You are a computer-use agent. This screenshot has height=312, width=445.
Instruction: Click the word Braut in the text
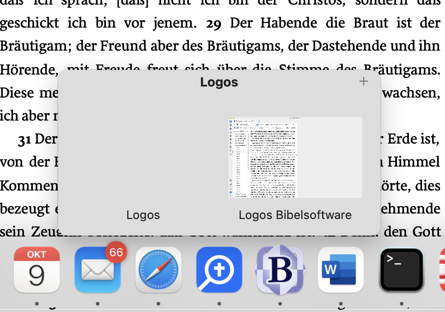(x=371, y=23)
